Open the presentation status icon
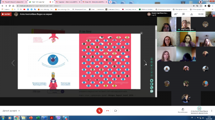 199,108
